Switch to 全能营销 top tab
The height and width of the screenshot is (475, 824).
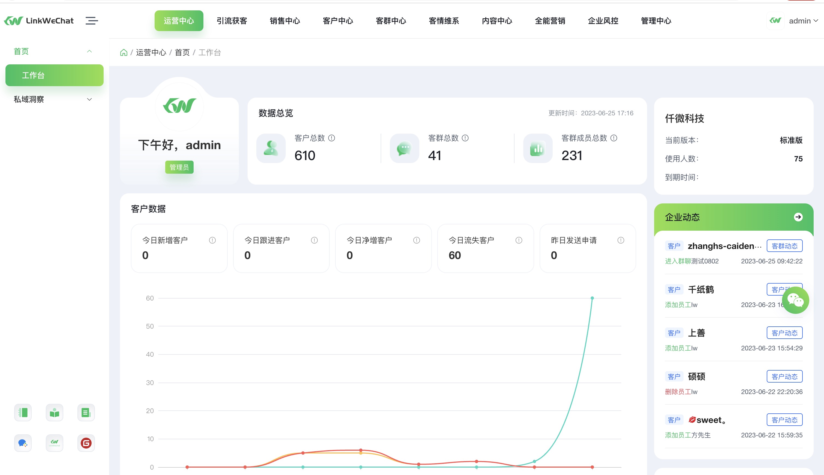click(550, 21)
